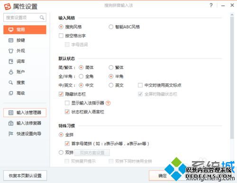Click the 输入法修复器 toolbox icon
Viewport: 237px width, 183px height.
11,123
